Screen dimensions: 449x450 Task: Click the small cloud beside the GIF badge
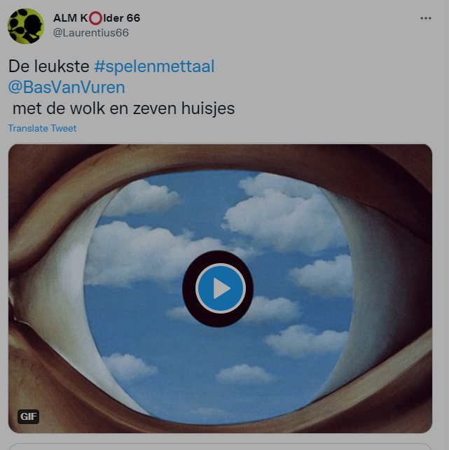129,367
